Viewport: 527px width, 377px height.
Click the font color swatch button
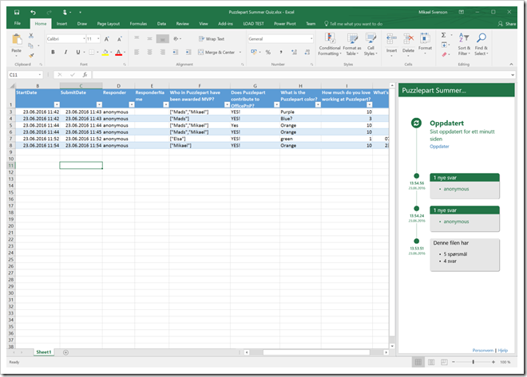click(x=118, y=53)
